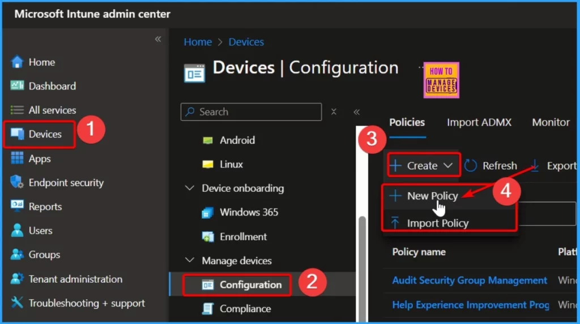
Task: Select Devices in the left sidebar
Action: pyautogui.click(x=36, y=134)
